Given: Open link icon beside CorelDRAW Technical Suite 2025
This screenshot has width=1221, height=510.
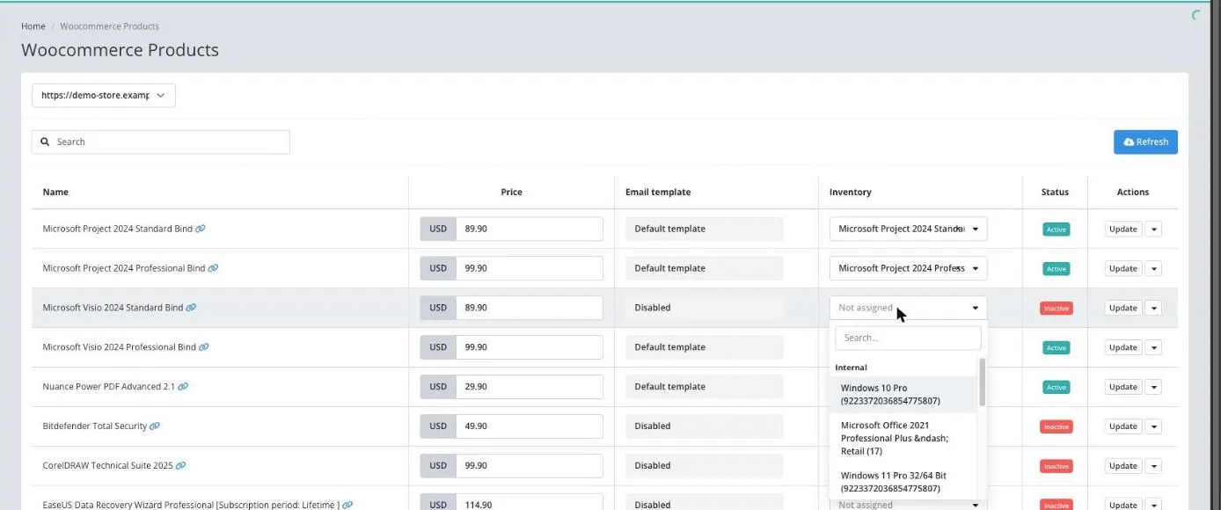Looking at the screenshot, I should pyautogui.click(x=181, y=466).
